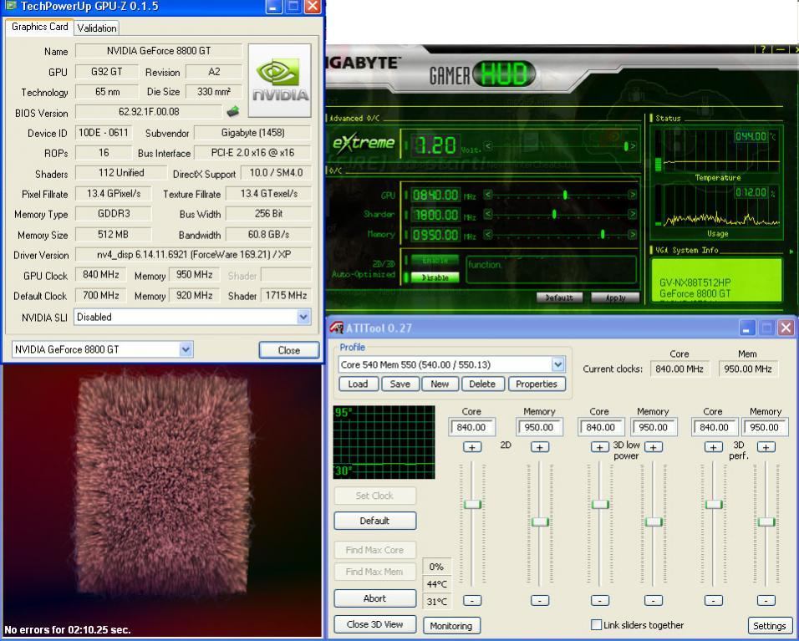Screen dimensions: 799x641
Task: Click the Close 3D View button
Action: (x=374, y=624)
